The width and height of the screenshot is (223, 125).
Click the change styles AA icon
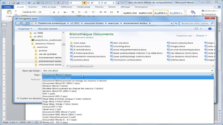pyautogui.click(x=193, y=12)
